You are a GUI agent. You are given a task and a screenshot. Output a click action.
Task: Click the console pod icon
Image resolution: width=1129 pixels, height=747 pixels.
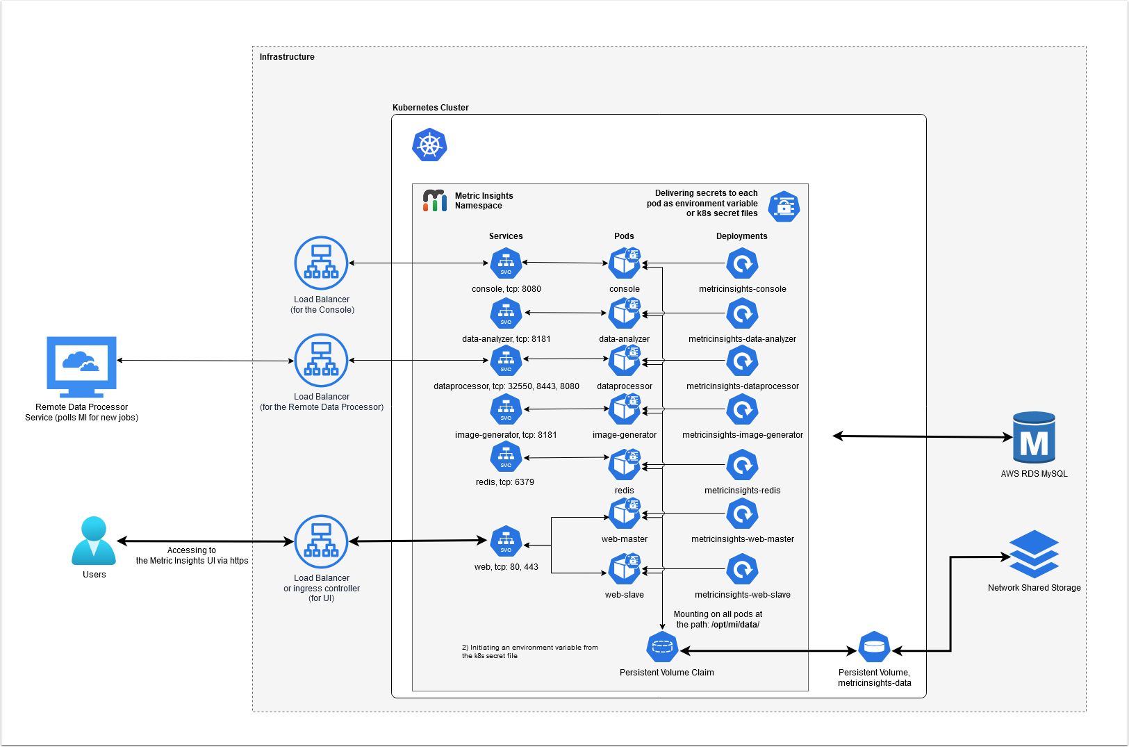(x=625, y=263)
